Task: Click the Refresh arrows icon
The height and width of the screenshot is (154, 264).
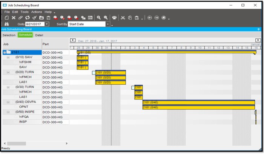Action: point(27,18)
